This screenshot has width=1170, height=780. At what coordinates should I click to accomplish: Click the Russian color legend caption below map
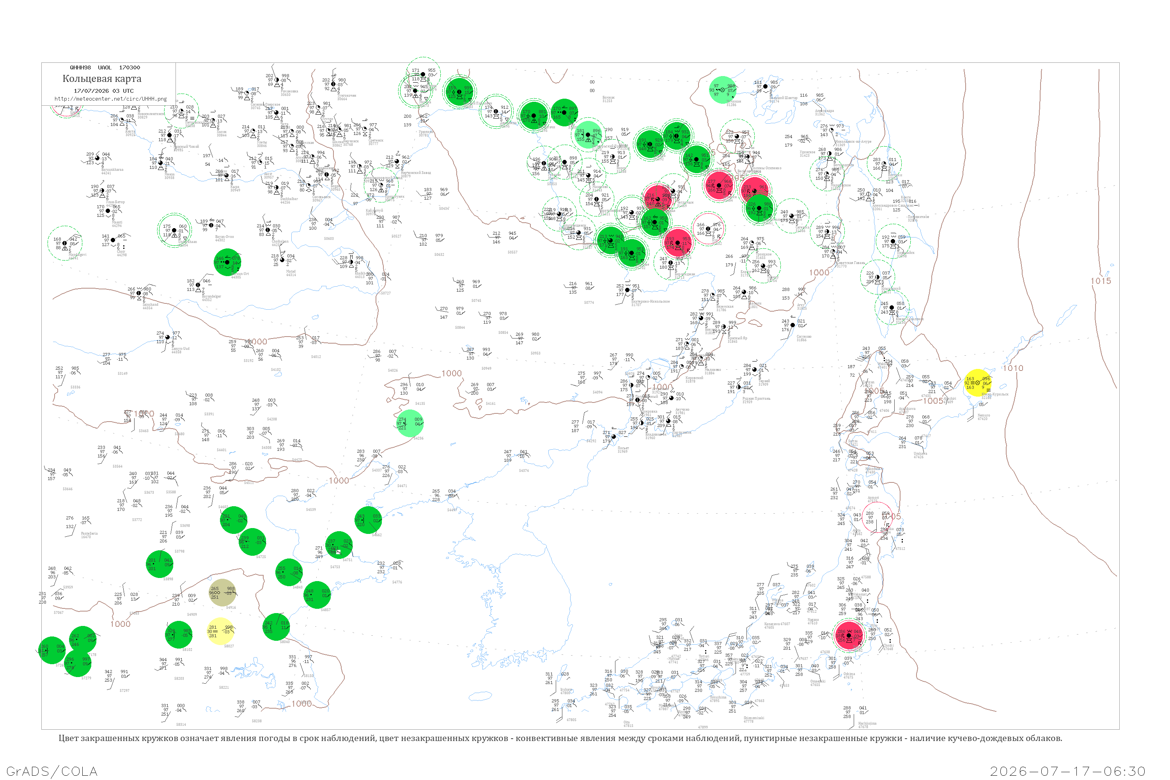coord(560,738)
